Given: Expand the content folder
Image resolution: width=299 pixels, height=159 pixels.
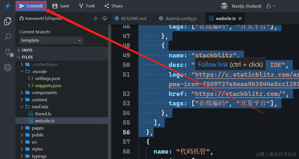Looking at the screenshot, I should (62, 100).
